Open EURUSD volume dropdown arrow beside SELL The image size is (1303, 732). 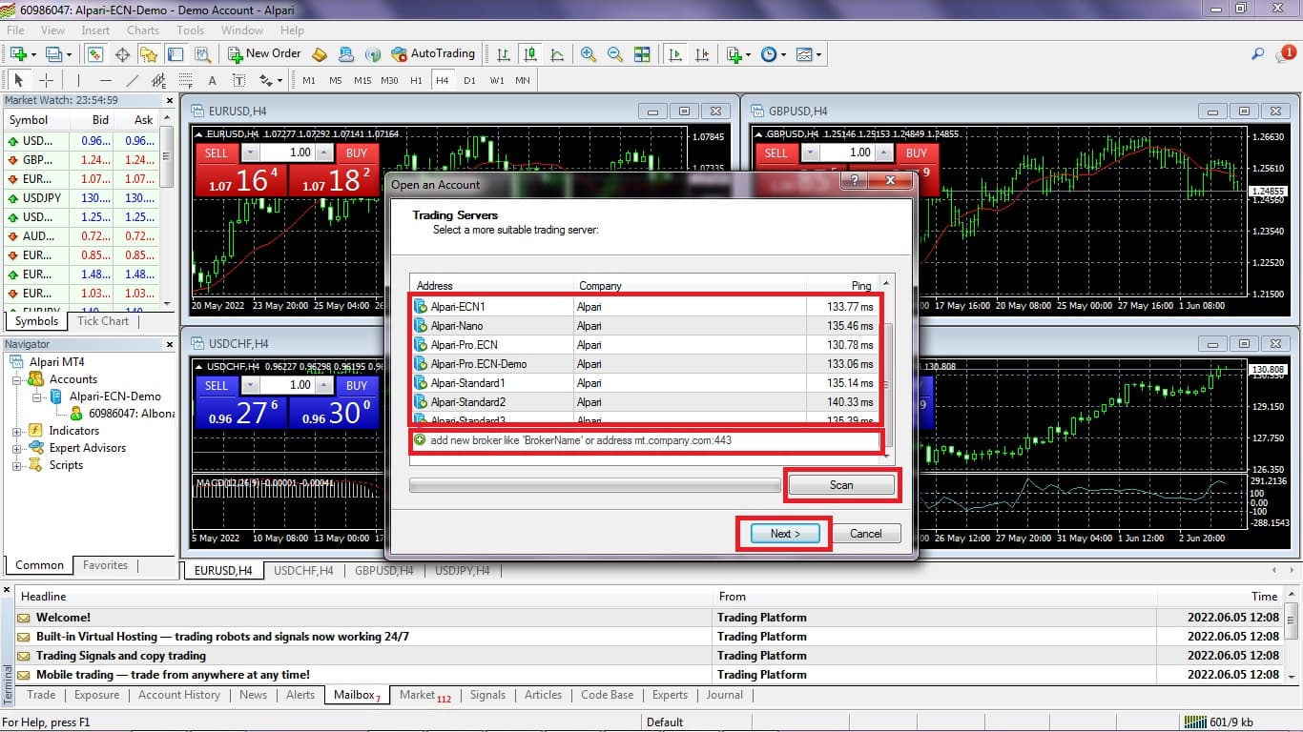[251, 152]
